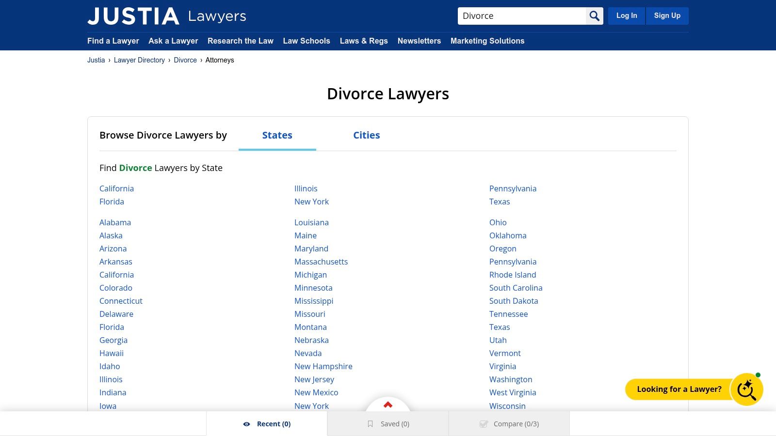776x436 pixels.
Task: Open the Alaska link
Action: (111, 235)
